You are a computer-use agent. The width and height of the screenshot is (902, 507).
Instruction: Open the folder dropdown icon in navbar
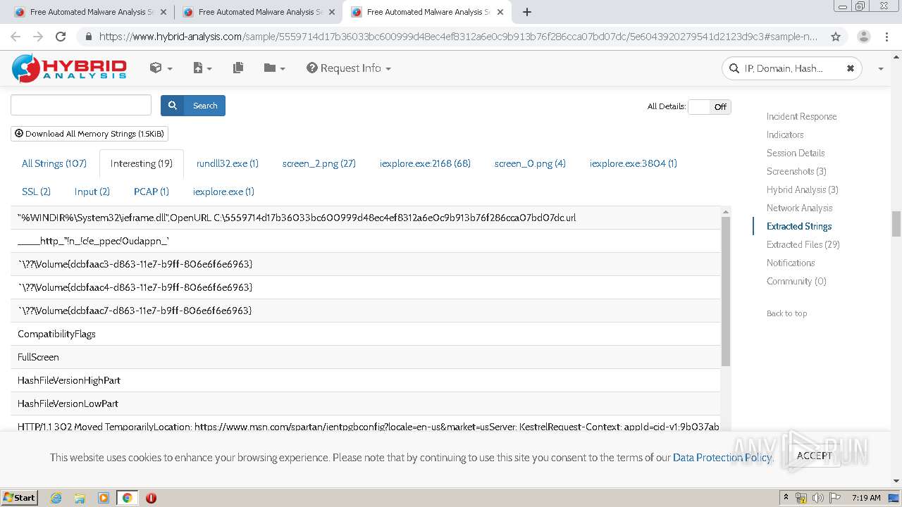point(274,68)
